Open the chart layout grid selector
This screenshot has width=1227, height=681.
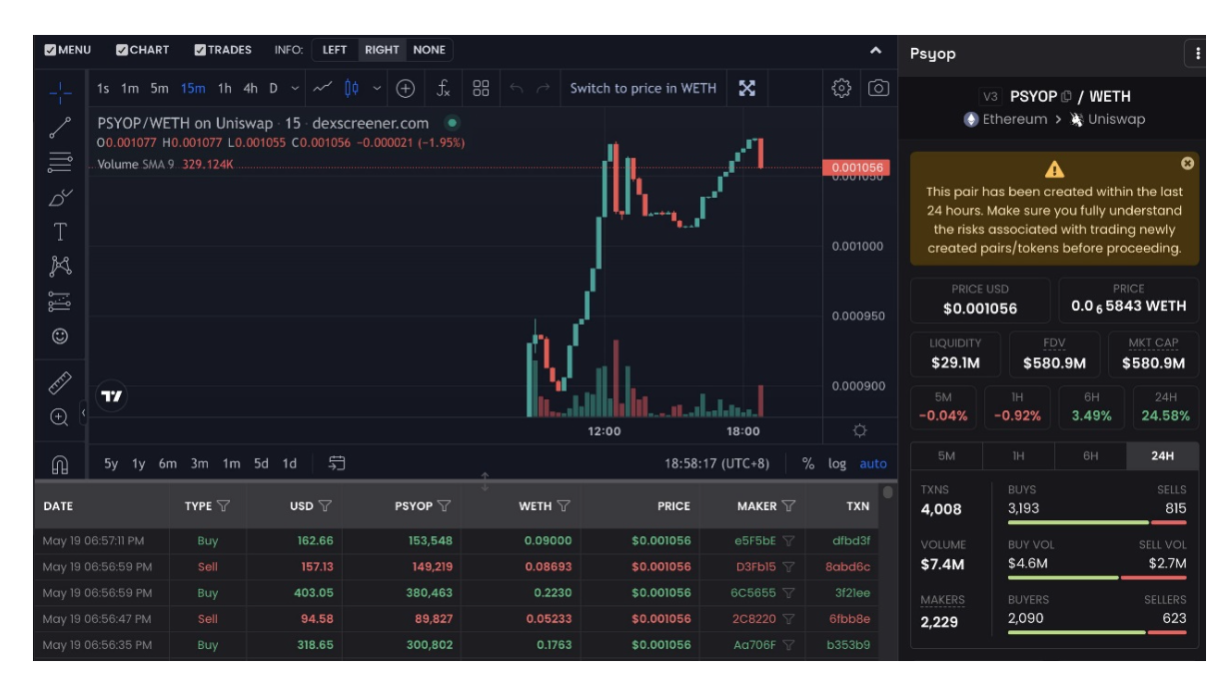pyautogui.click(x=482, y=88)
